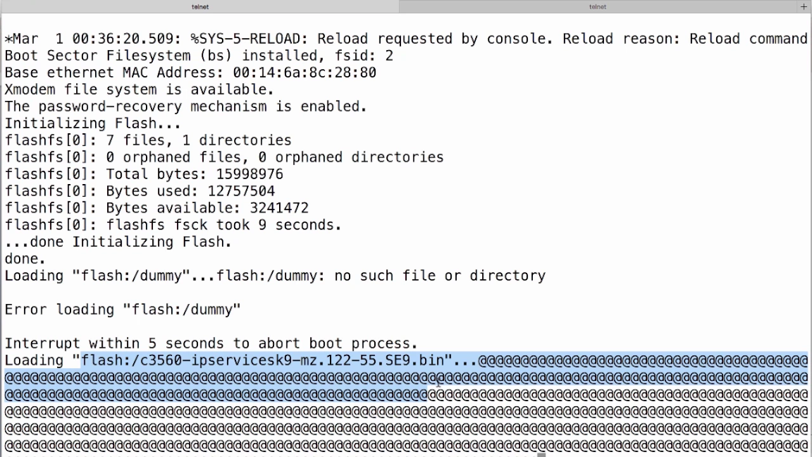Click the '0 orphaned files' line
This screenshot has height=457, width=812.
coord(225,157)
